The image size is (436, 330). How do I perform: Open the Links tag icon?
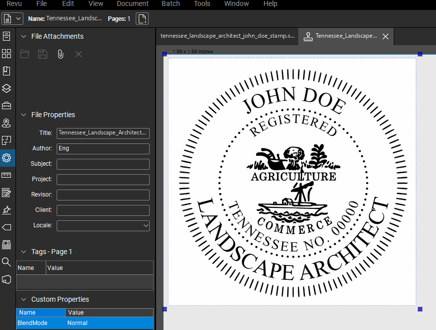click(6, 227)
